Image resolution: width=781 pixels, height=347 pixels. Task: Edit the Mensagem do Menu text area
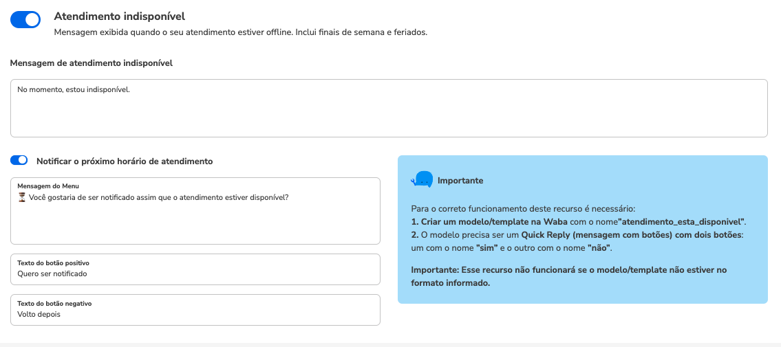pyautogui.click(x=195, y=211)
